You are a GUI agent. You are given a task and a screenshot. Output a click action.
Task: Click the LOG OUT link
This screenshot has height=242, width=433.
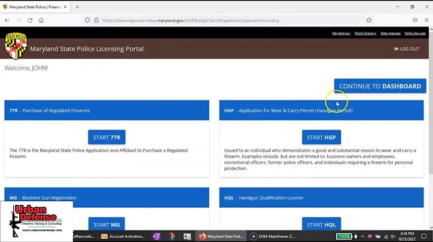point(407,49)
